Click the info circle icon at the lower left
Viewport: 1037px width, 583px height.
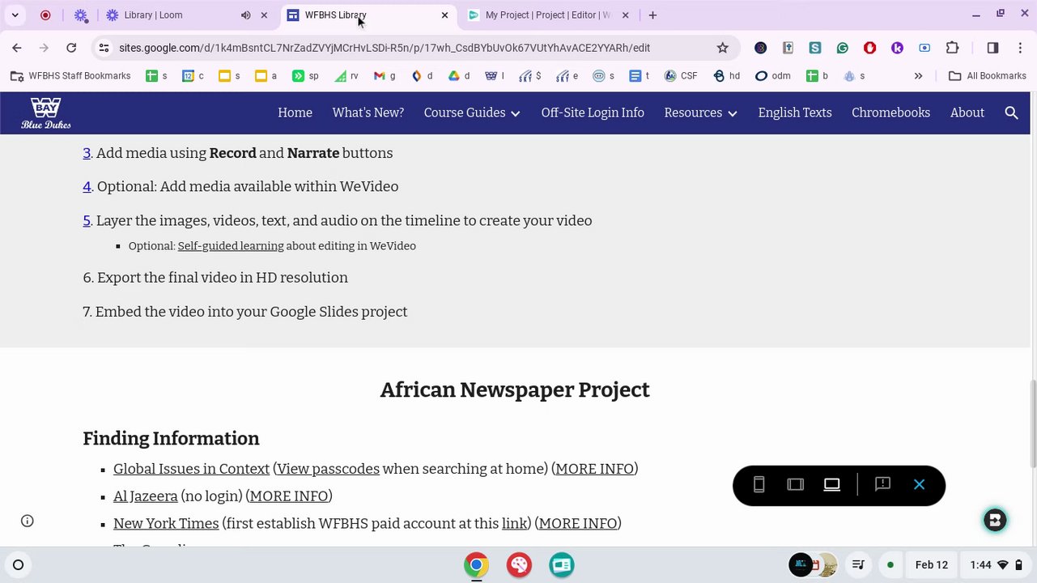28,521
